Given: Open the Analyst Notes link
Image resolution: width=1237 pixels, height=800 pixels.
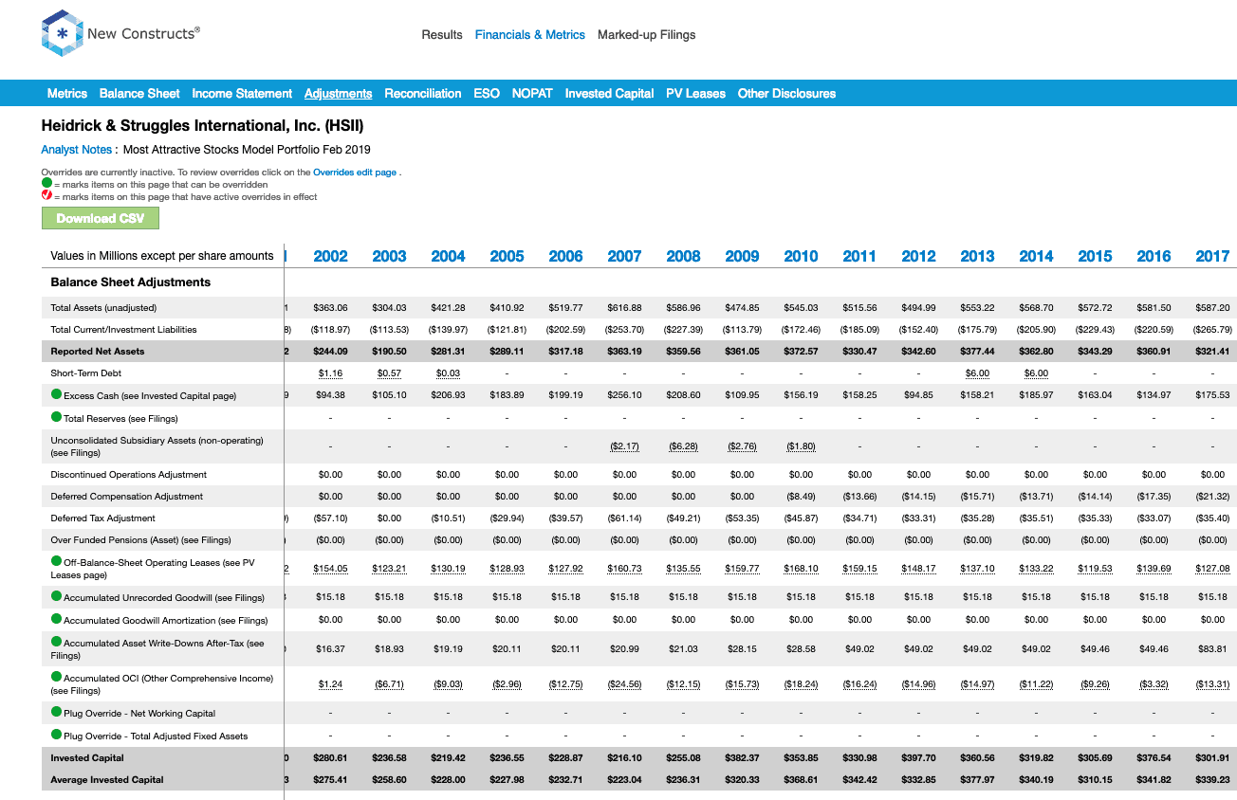Looking at the screenshot, I should point(77,149).
